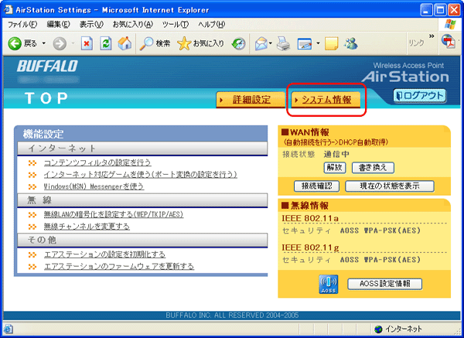Click the 無線 section header
Image resolution: width=464 pixels, height=338 pixels.
[x=142, y=200]
